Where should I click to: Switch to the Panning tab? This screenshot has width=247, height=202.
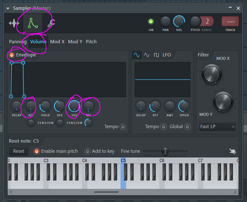[x=18, y=42]
